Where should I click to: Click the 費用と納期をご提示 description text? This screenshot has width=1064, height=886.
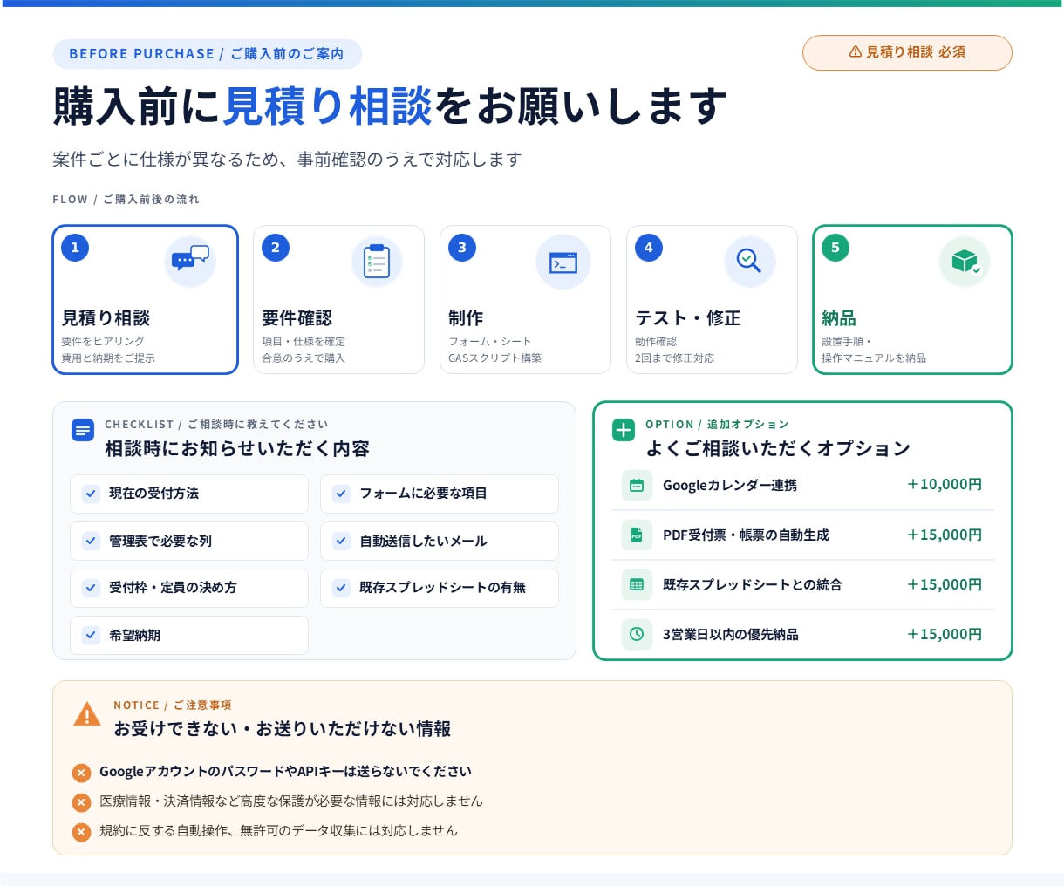(108, 358)
